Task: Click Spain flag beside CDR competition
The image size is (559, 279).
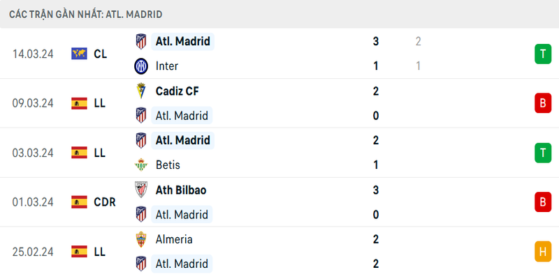Action: pyautogui.click(x=79, y=202)
